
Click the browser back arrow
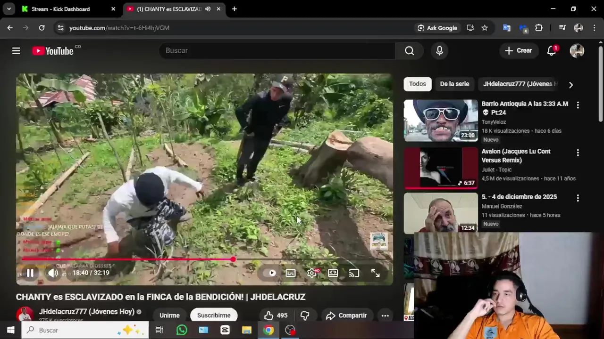coord(10,28)
